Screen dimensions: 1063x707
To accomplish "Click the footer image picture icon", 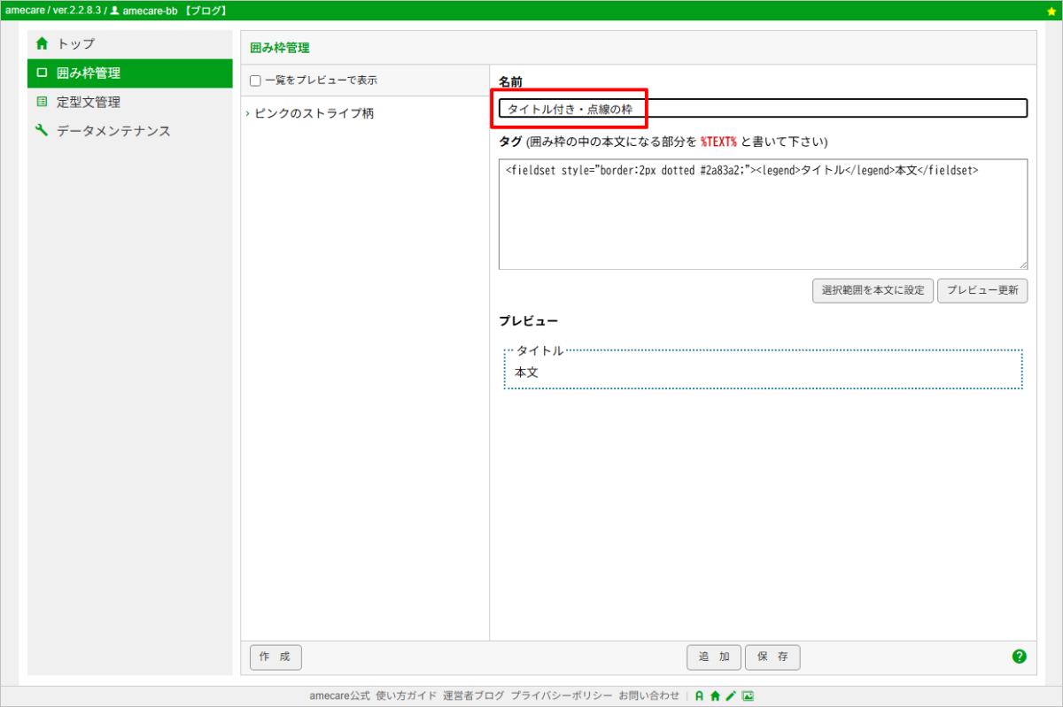I will tap(748, 696).
